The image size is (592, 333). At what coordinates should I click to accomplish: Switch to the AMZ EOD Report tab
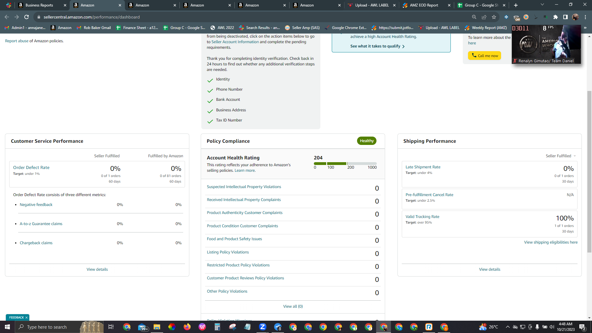click(426, 5)
